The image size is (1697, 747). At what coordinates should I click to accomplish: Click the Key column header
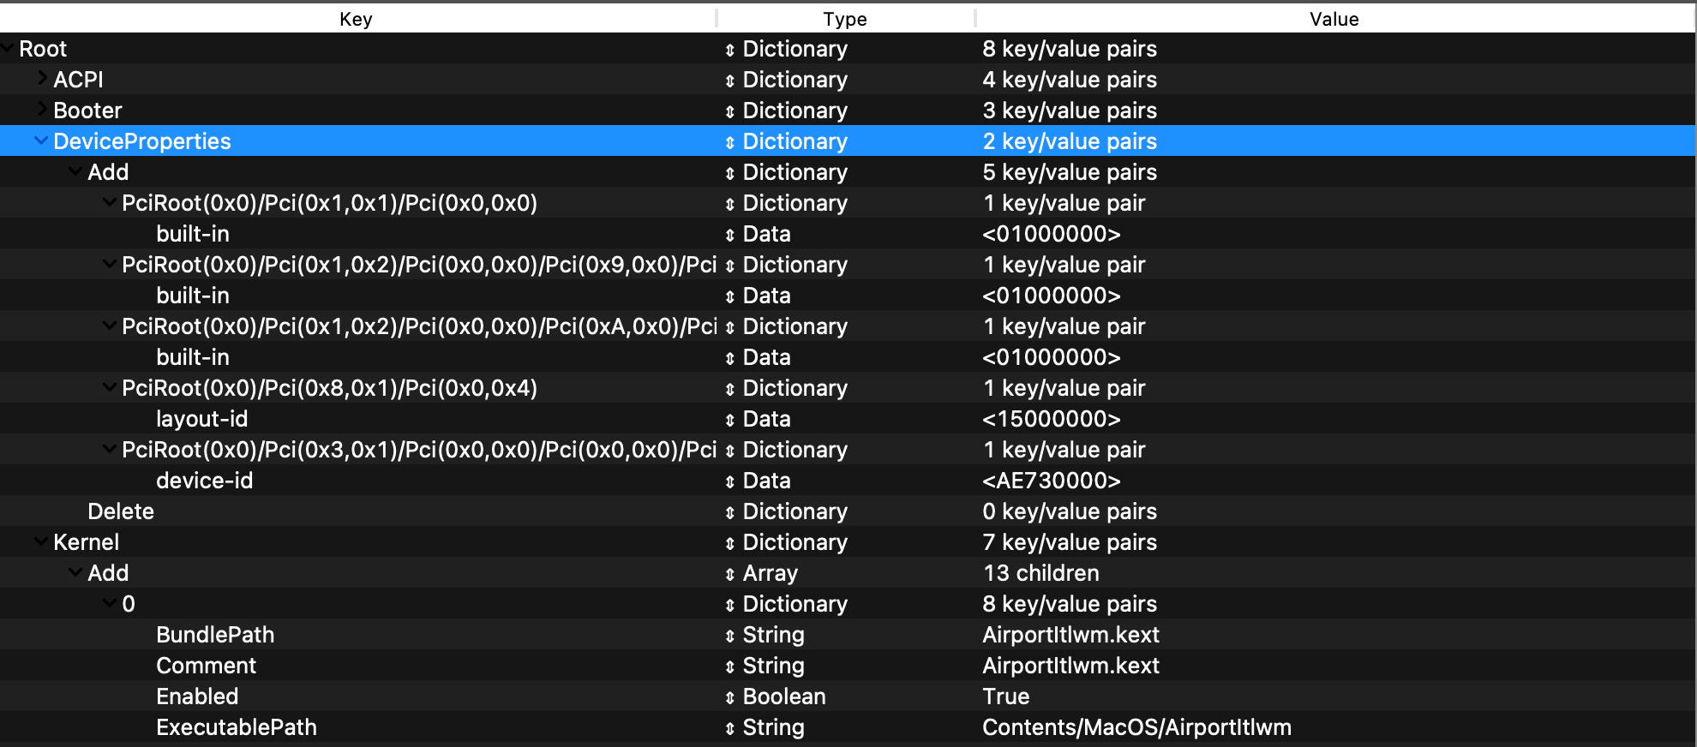pos(356,19)
